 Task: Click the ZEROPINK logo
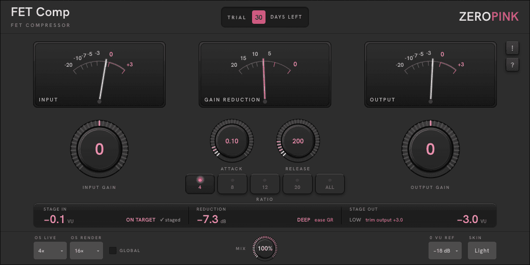pyautogui.click(x=489, y=17)
